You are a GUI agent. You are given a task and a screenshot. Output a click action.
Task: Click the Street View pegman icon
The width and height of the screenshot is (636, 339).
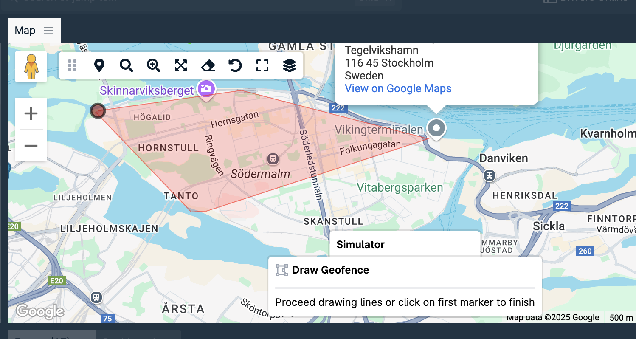tap(31, 67)
